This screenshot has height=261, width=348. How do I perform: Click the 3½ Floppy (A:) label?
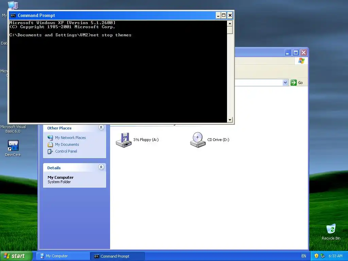pos(146,140)
